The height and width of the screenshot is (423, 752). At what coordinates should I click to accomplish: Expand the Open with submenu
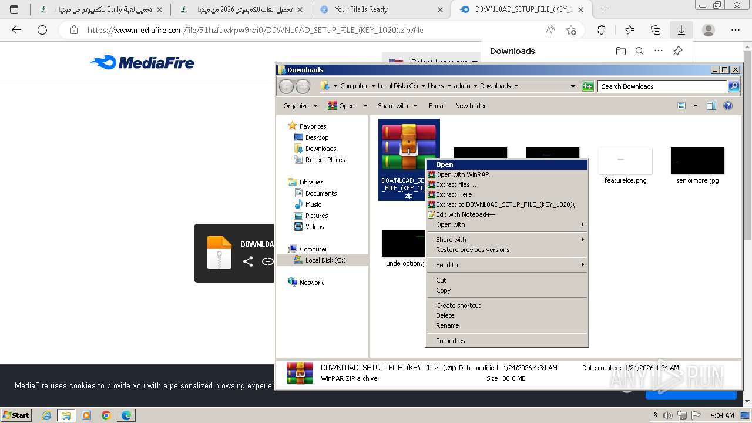click(506, 224)
